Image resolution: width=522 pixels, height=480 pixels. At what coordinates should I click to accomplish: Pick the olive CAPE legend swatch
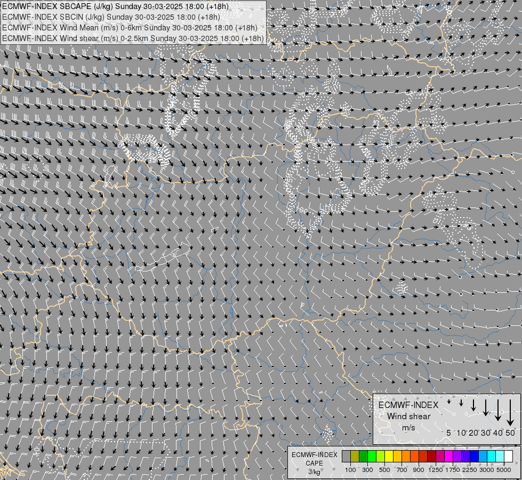pyautogui.click(x=355, y=457)
